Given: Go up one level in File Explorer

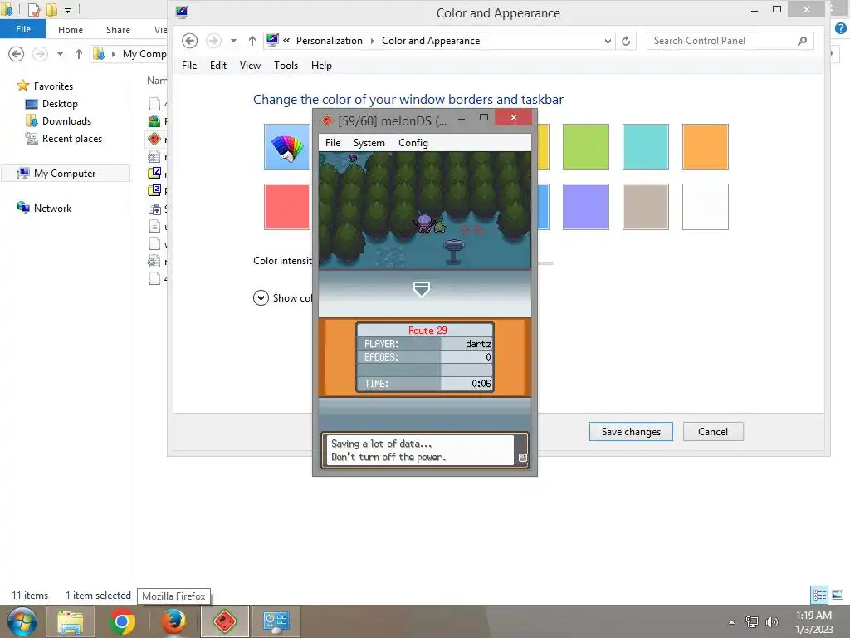Looking at the screenshot, I should coord(79,54).
